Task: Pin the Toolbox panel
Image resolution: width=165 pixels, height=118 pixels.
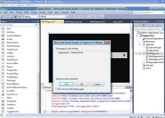Action: [36, 22]
